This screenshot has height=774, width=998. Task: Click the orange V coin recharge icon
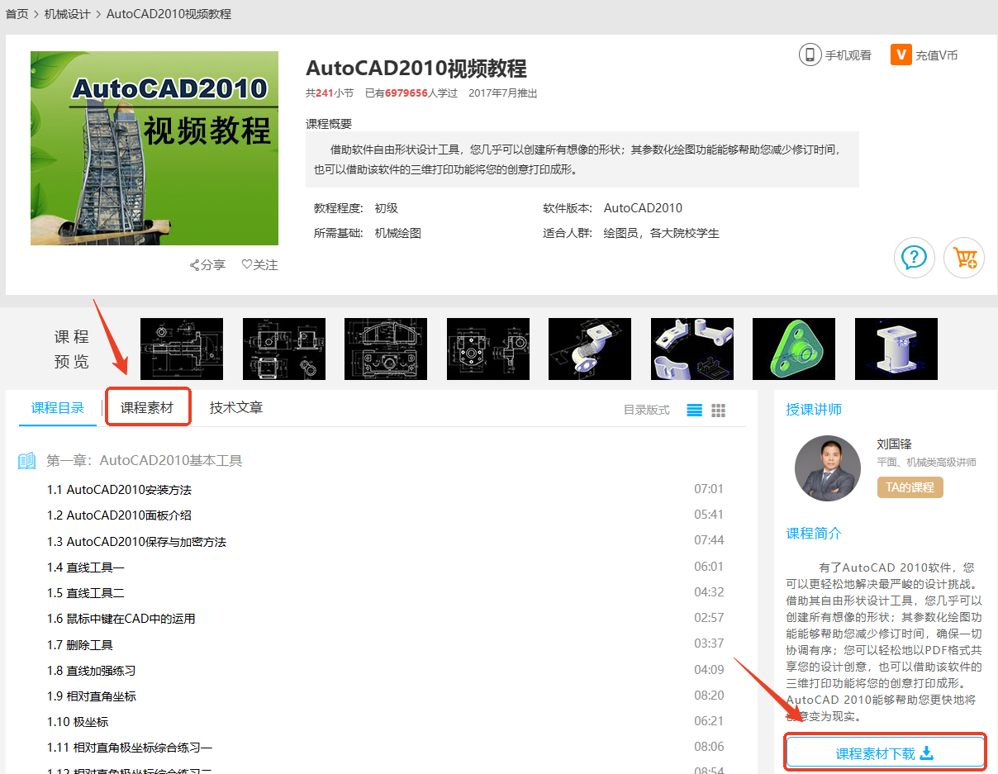pyautogui.click(x=901, y=55)
